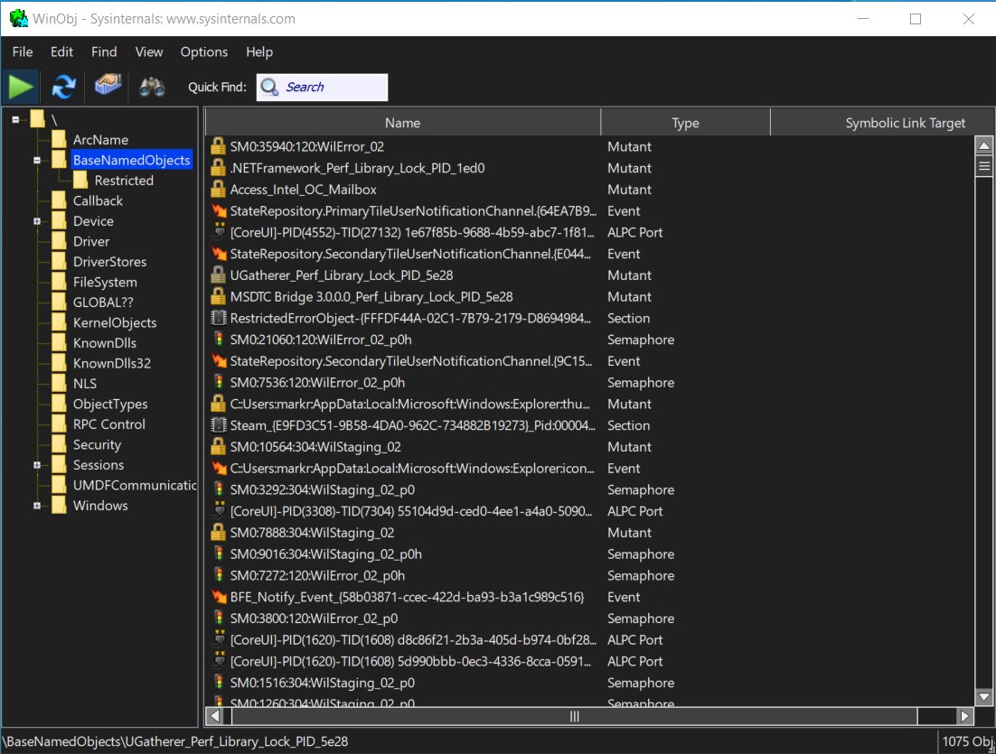The width and height of the screenshot is (996, 754).
Task: Click the green Run arrow toolbar icon
Action: click(x=20, y=87)
